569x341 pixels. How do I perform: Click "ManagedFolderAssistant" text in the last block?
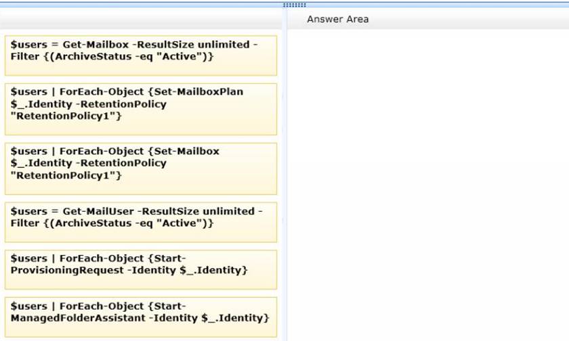pos(73,318)
